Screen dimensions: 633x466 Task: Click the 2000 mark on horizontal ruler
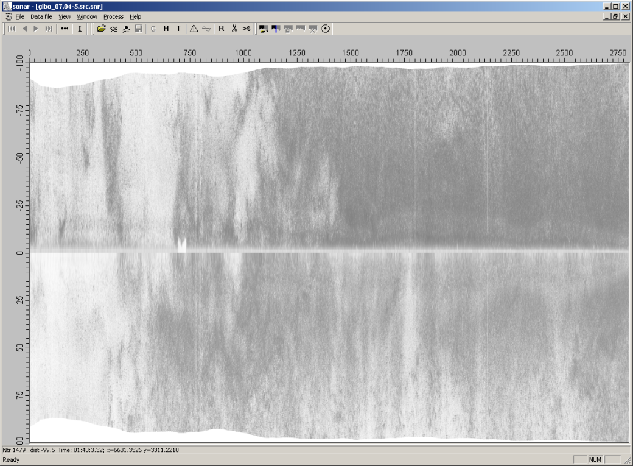pyautogui.click(x=458, y=53)
